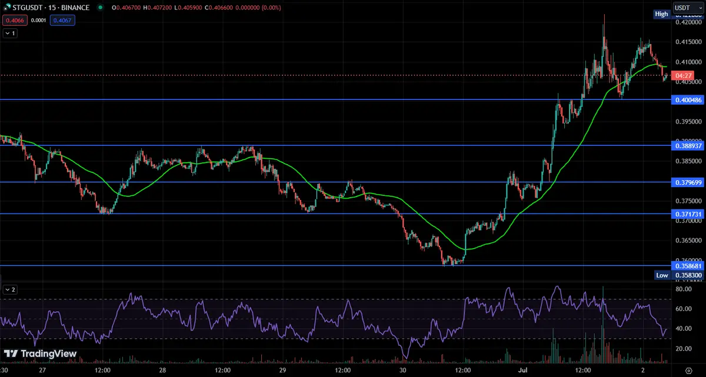The height and width of the screenshot is (377, 706).
Task: Expand the RSI pane legend labeled 2
Action: (10, 289)
